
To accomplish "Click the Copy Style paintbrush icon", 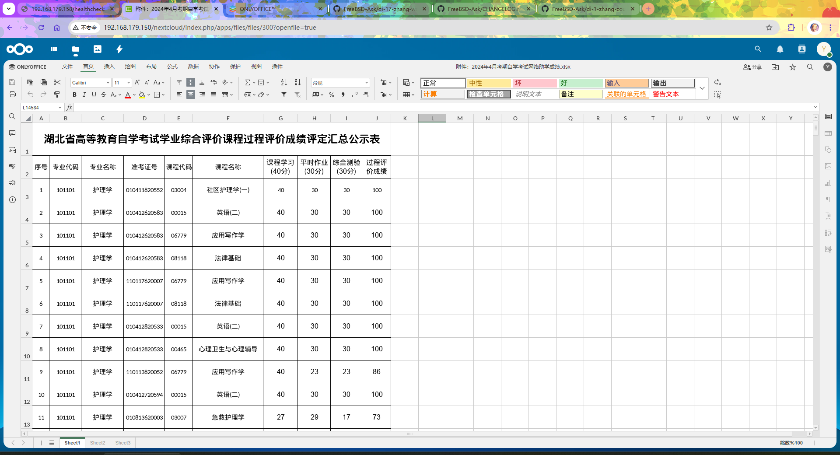I will point(57,94).
